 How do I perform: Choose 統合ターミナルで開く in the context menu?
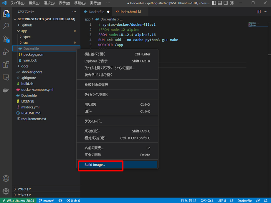(x=117, y=75)
